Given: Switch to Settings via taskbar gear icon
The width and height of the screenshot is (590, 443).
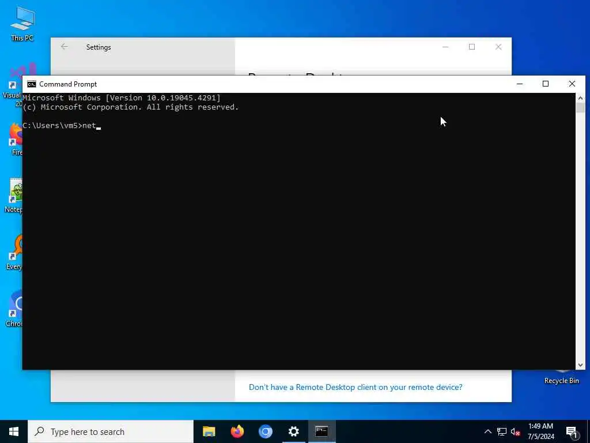Looking at the screenshot, I should [x=293, y=431].
